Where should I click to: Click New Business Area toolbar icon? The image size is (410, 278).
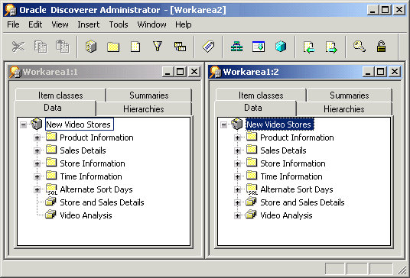[x=91, y=47]
